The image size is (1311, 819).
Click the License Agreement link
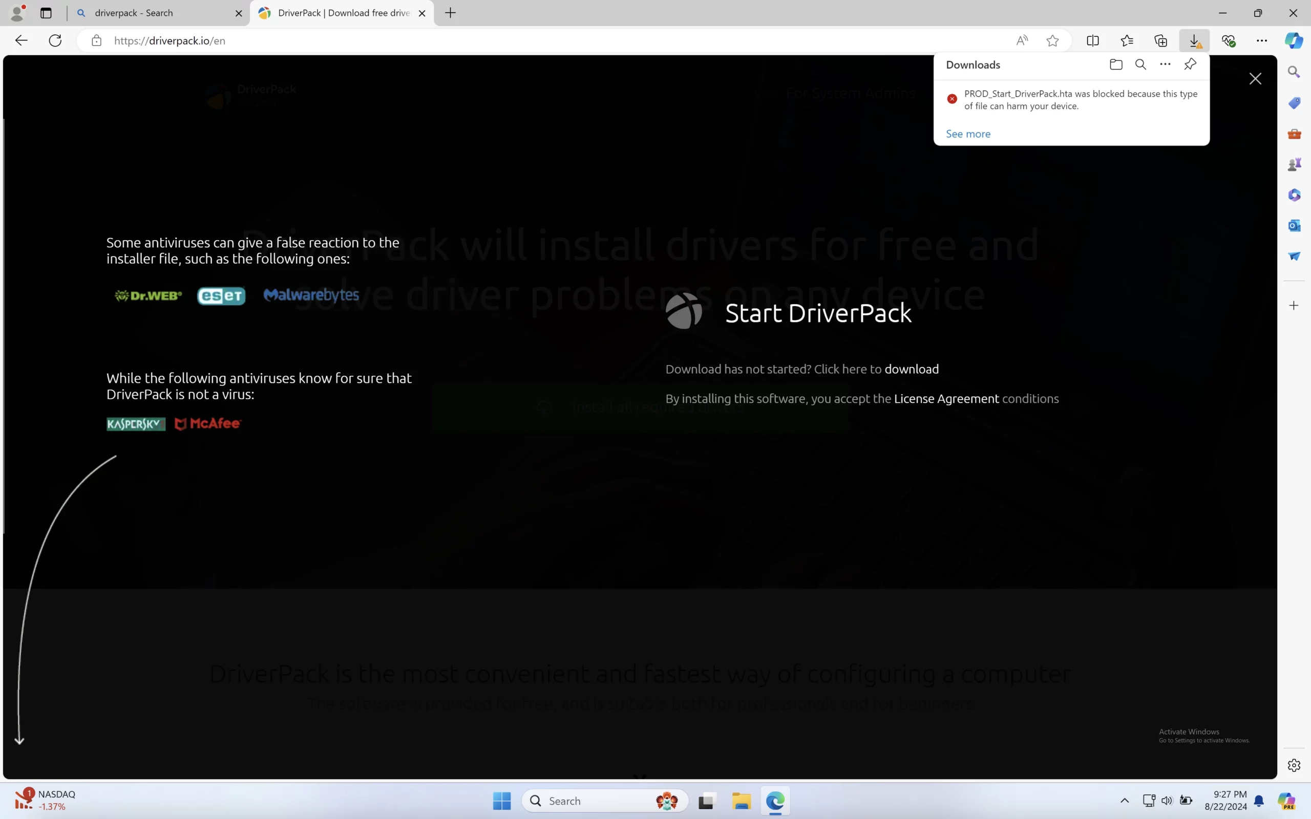tap(946, 398)
